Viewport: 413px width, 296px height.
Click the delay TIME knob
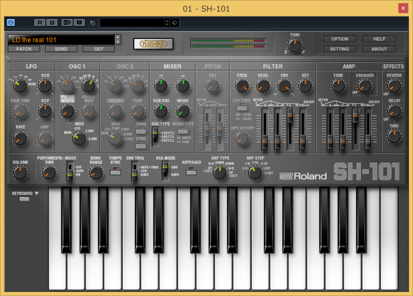[x=394, y=136]
